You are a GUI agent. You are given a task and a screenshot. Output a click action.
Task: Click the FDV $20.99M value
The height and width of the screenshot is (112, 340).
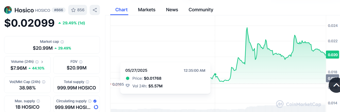(76, 68)
